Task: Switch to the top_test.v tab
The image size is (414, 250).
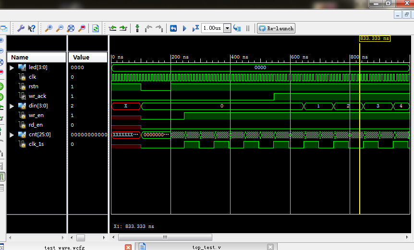Action: [x=207, y=247]
